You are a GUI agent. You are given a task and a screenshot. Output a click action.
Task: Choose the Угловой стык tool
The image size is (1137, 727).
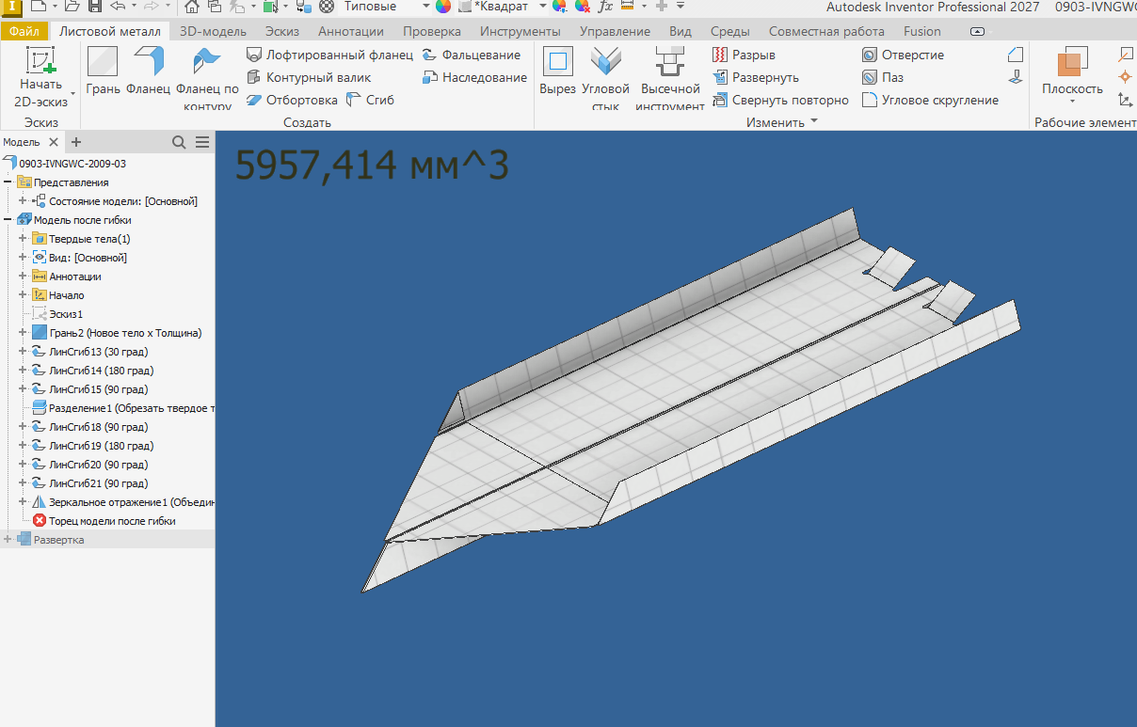pos(606,79)
